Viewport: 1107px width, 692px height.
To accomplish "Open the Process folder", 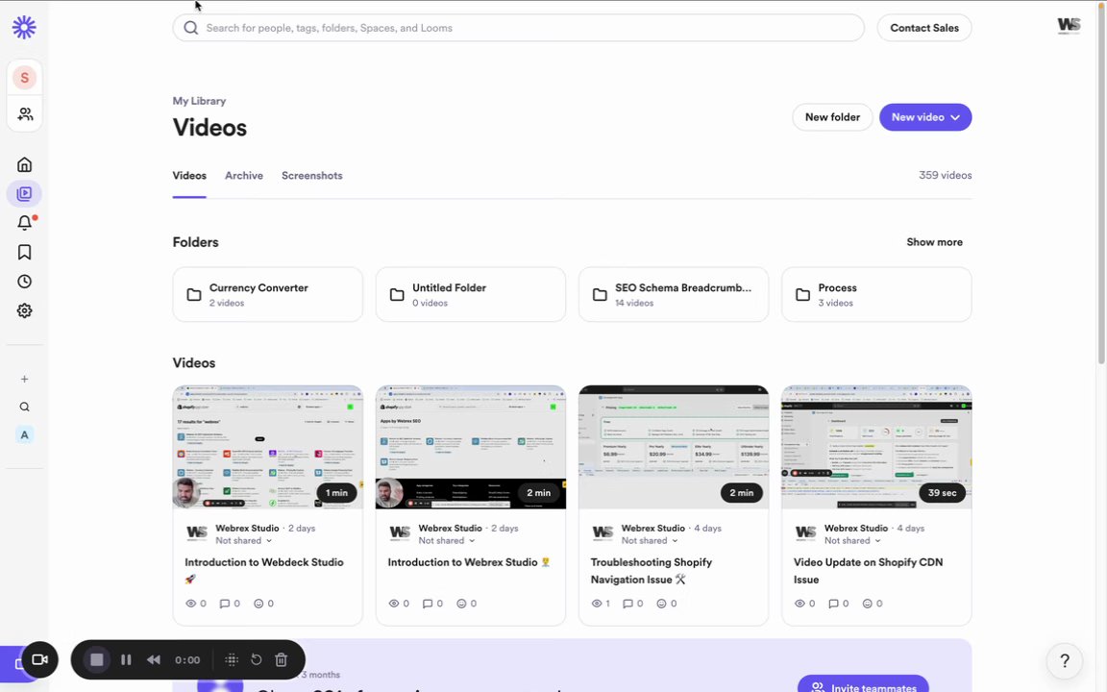I will 876,294.
